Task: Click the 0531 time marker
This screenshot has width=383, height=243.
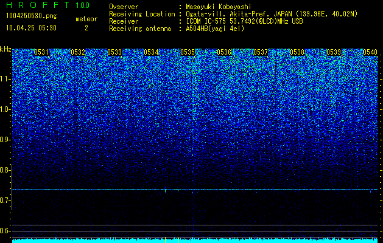Action: (x=41, y=52)
